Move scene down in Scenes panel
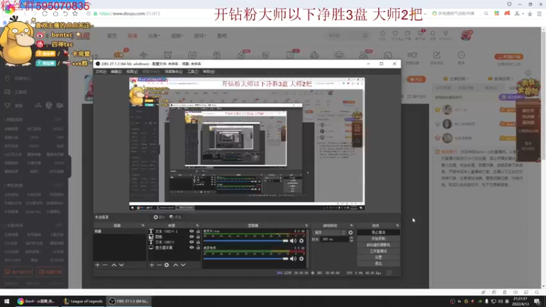The image size is (546, 307). (x=121, y=265)
